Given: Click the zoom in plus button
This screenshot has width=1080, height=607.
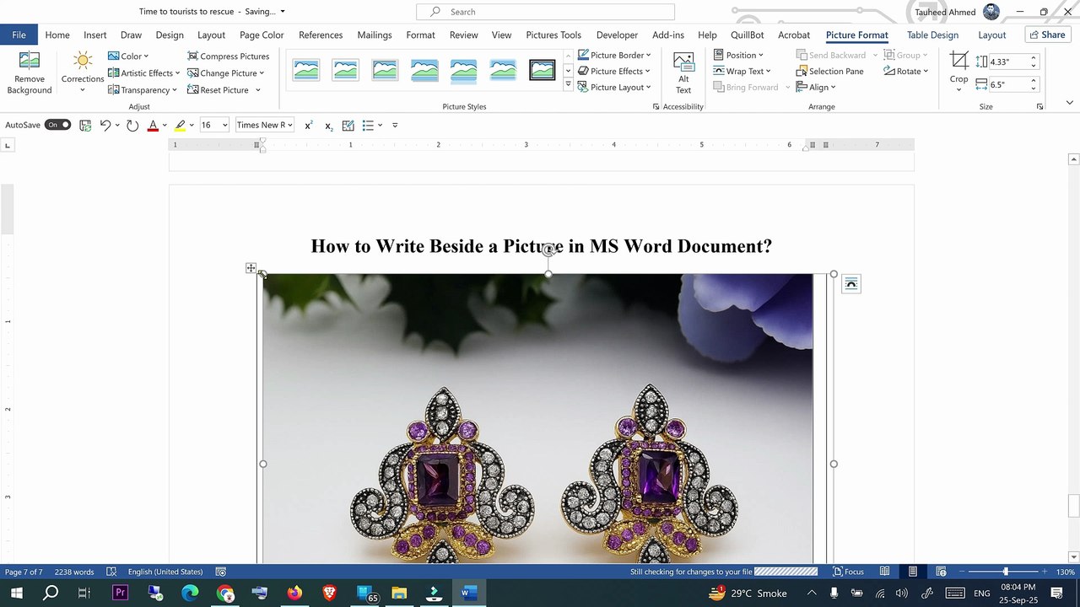Looking at the screenshot, I should point(1045,572).
